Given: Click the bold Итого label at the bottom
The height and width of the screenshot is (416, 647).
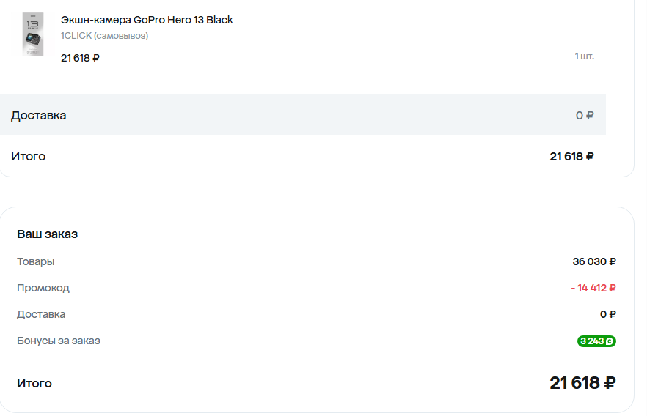Looking at the screenshot, I should 34,383.
